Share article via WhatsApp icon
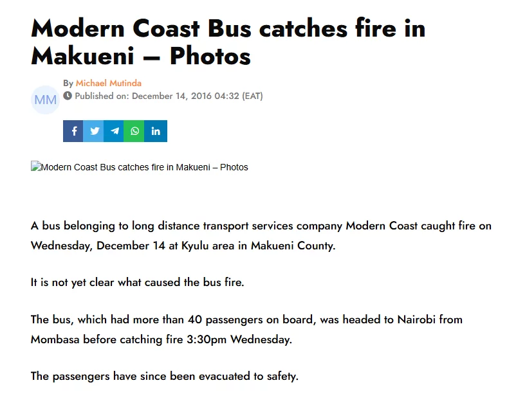The image size is (507, 403). (x=134, y=131)
